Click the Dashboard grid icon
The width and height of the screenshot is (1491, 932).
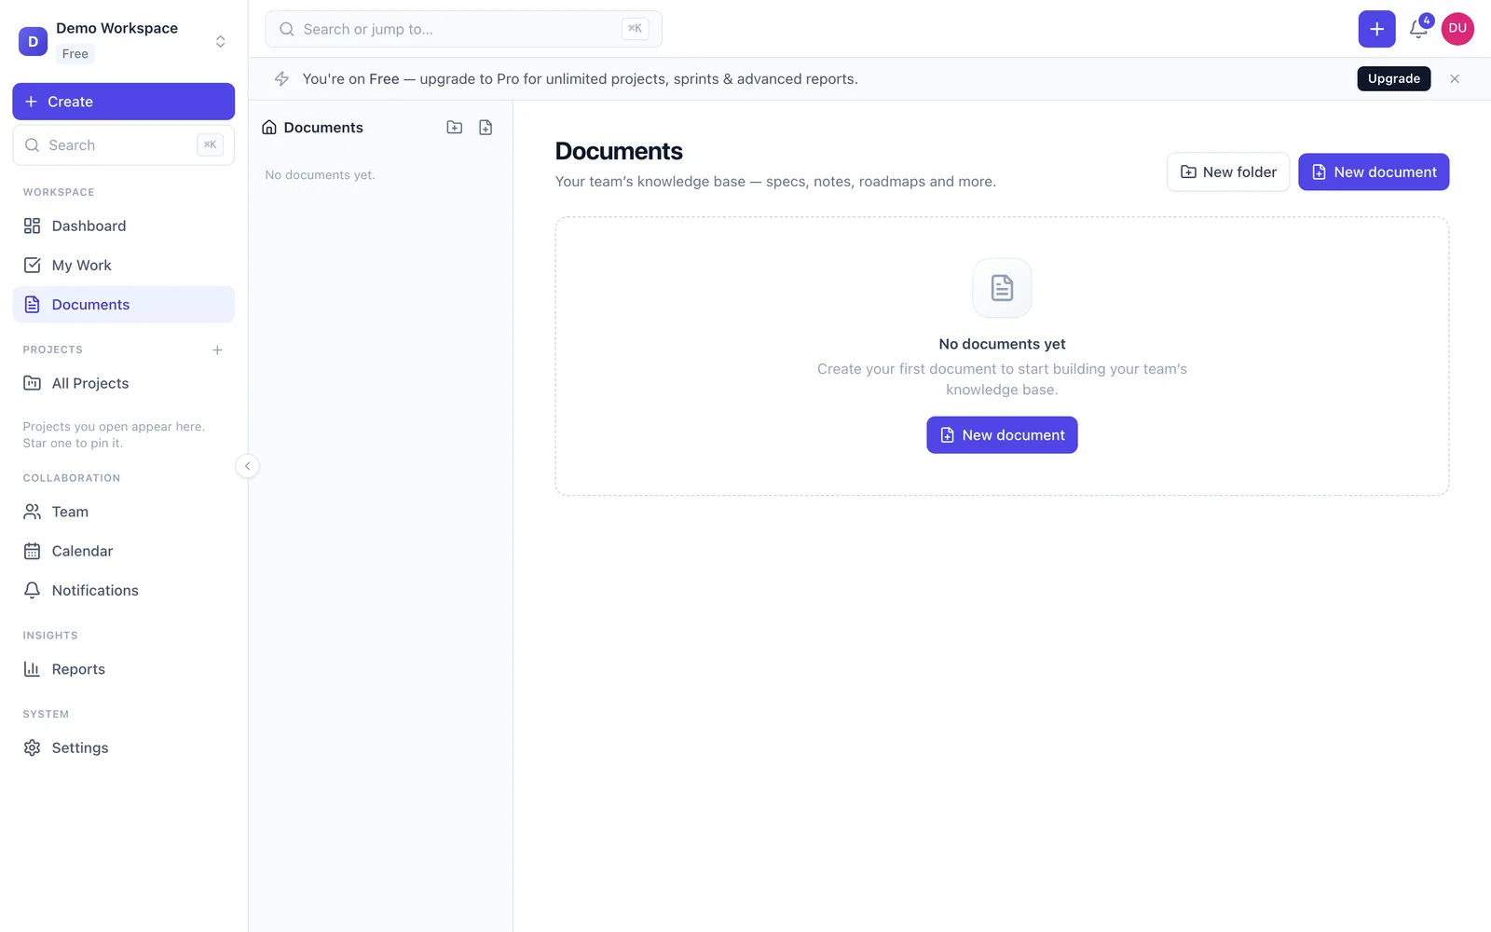(32, 226)
